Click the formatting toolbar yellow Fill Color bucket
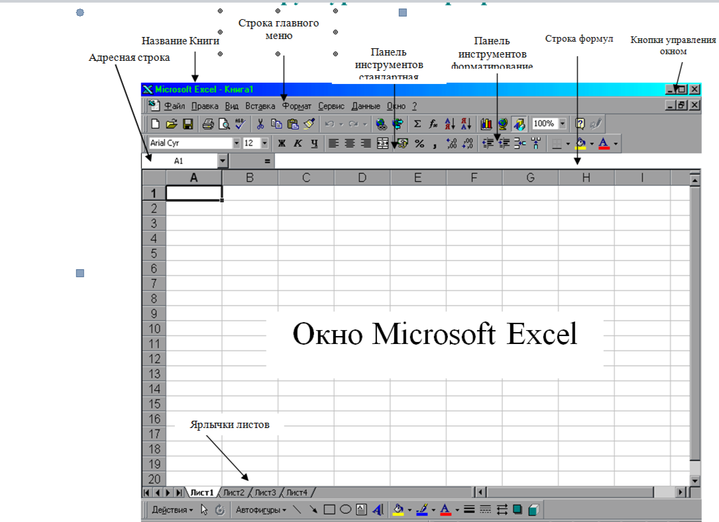 [x=581, y=144]
